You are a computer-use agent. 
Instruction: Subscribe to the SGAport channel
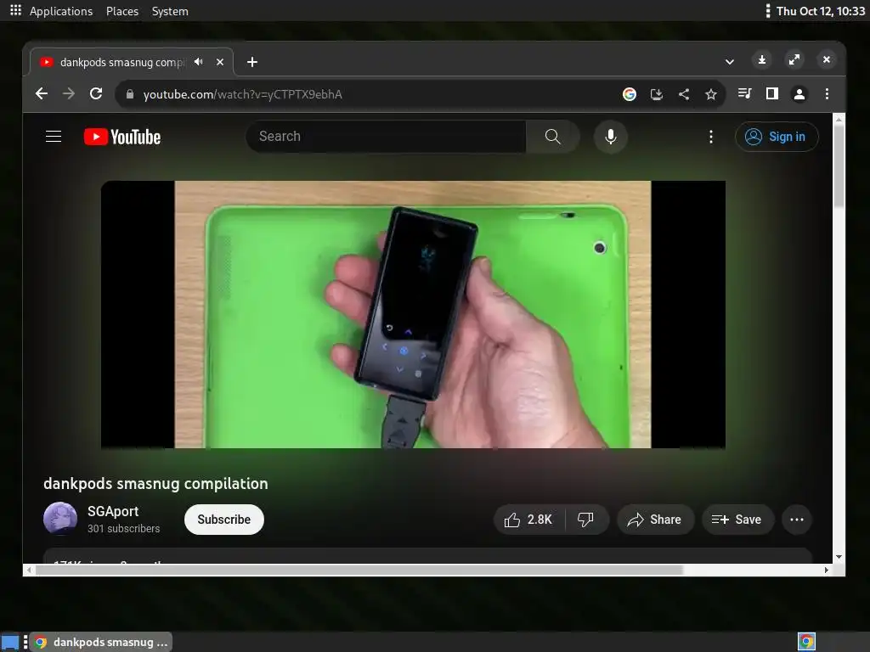[223, 520]
